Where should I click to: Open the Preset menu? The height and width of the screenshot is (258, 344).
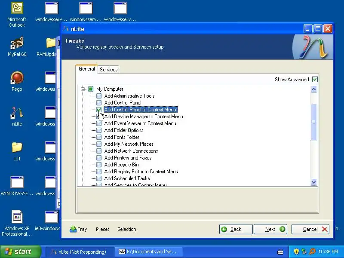click(x=102, y=229)
